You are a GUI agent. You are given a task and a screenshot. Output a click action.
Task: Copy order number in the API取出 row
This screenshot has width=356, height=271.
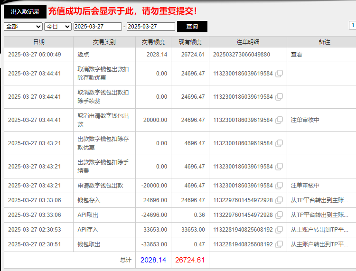(279, 215)
